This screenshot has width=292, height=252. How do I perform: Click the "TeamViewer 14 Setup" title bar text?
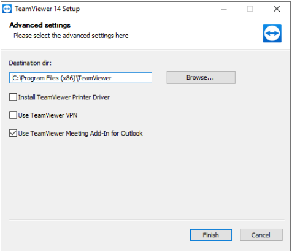coord(47,9)
